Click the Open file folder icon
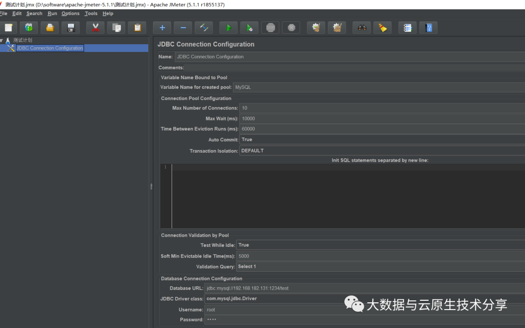 point(50,28)
